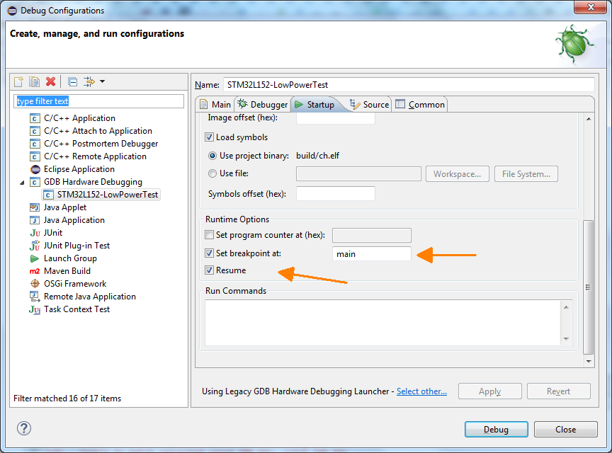Collapse the GDB Hardware Debugging tree node
The width and height of the screenshot is (612, 453).
[23, 182]
